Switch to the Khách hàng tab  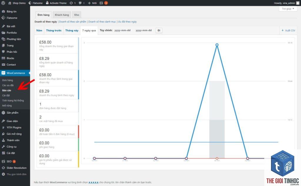pos(62,15)
